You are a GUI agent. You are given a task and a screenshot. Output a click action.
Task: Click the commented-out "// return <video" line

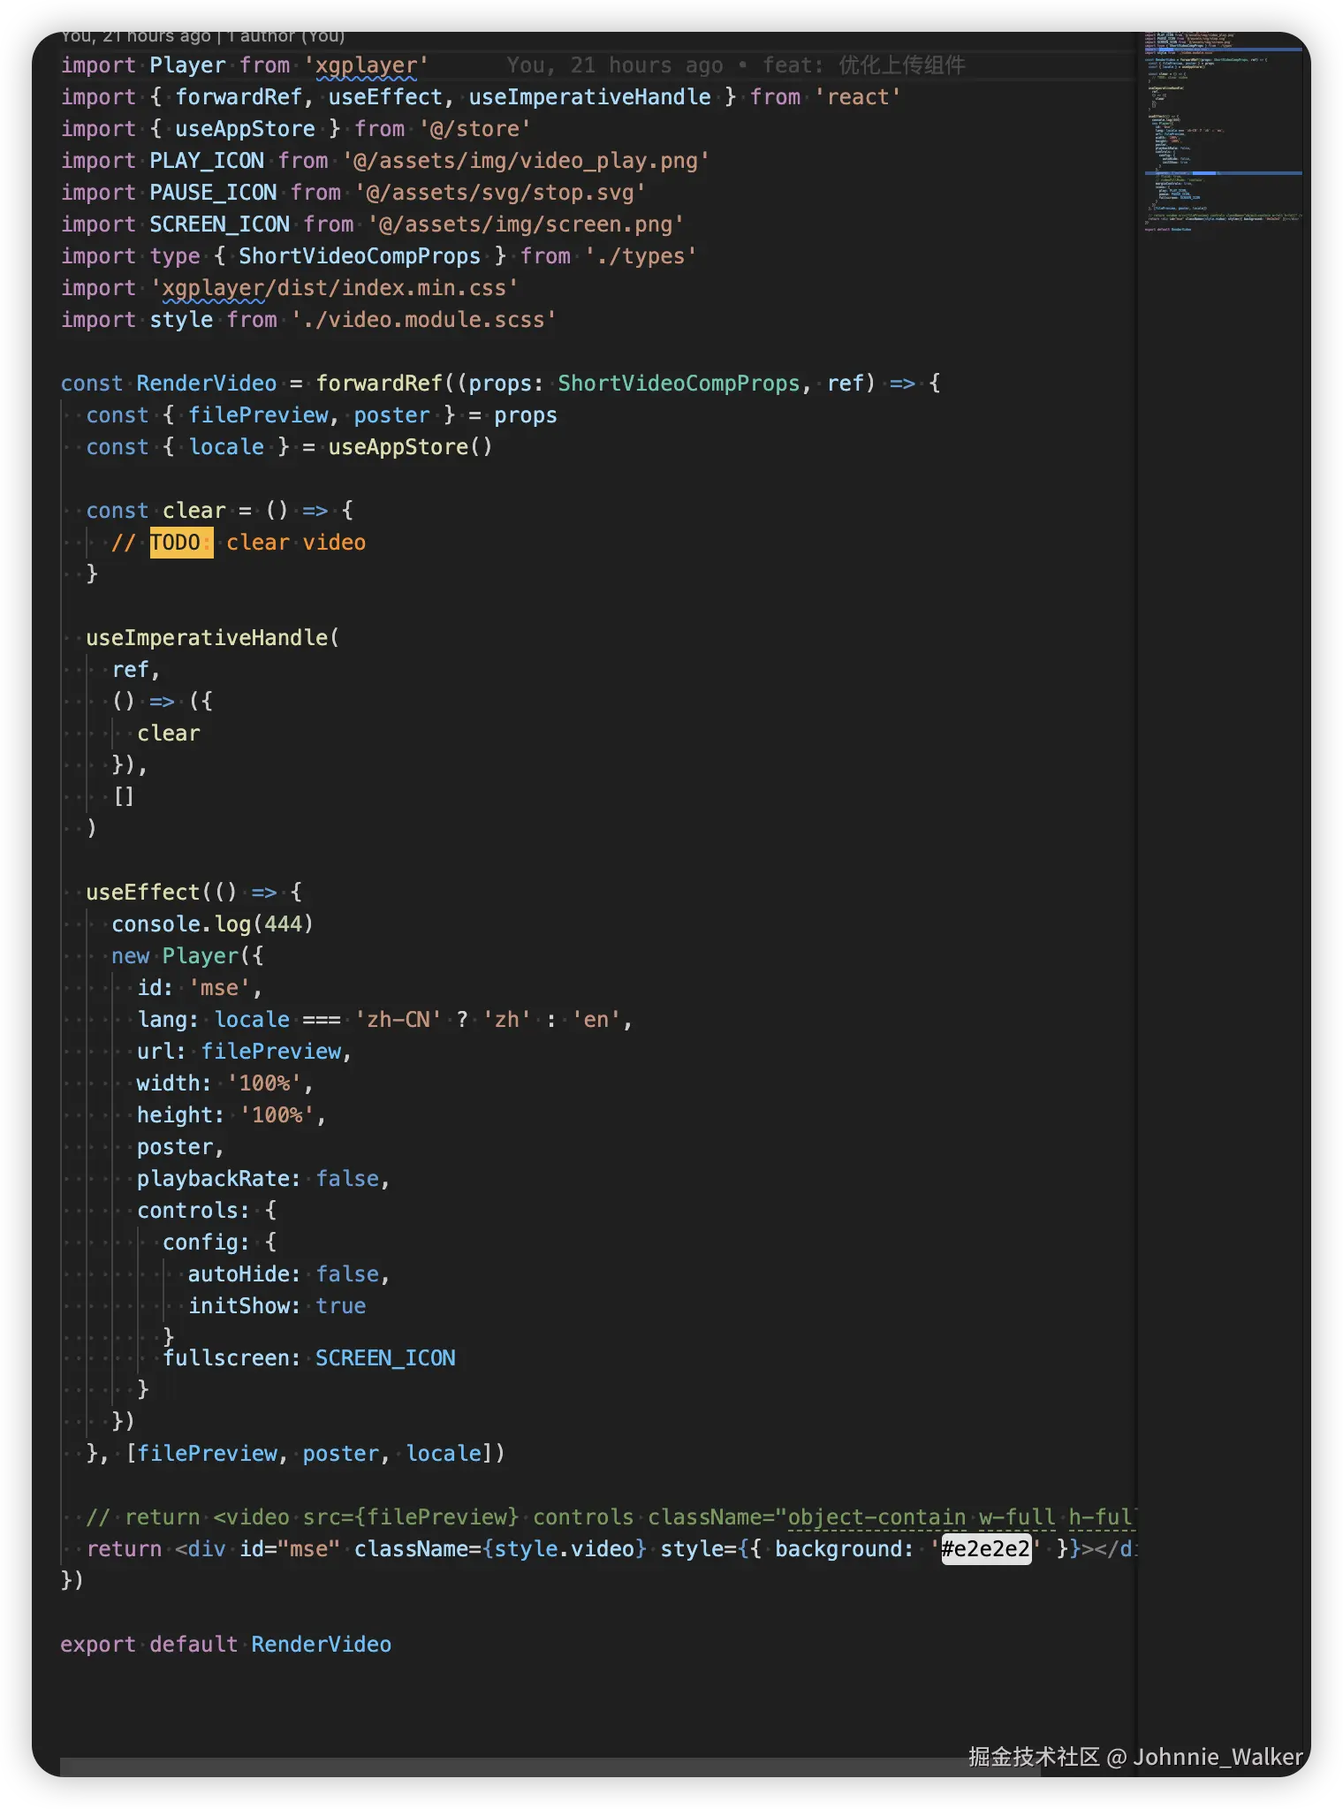611,1517
